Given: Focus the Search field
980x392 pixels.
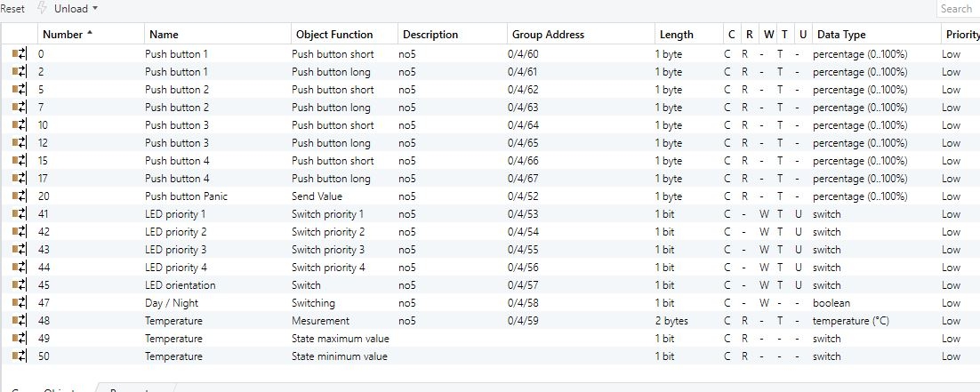Looking at the screenshot, I should (x=957, y=9).
